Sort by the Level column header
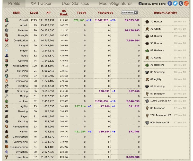193x161 pixels. (34, 13)
